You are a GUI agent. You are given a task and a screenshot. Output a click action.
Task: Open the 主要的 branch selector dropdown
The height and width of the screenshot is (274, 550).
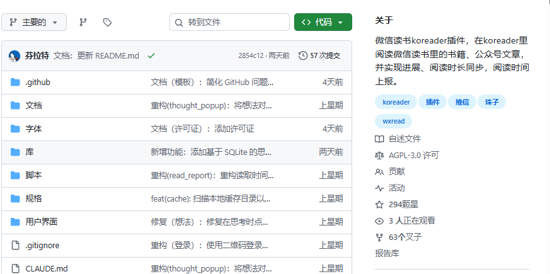pos(34,22)
